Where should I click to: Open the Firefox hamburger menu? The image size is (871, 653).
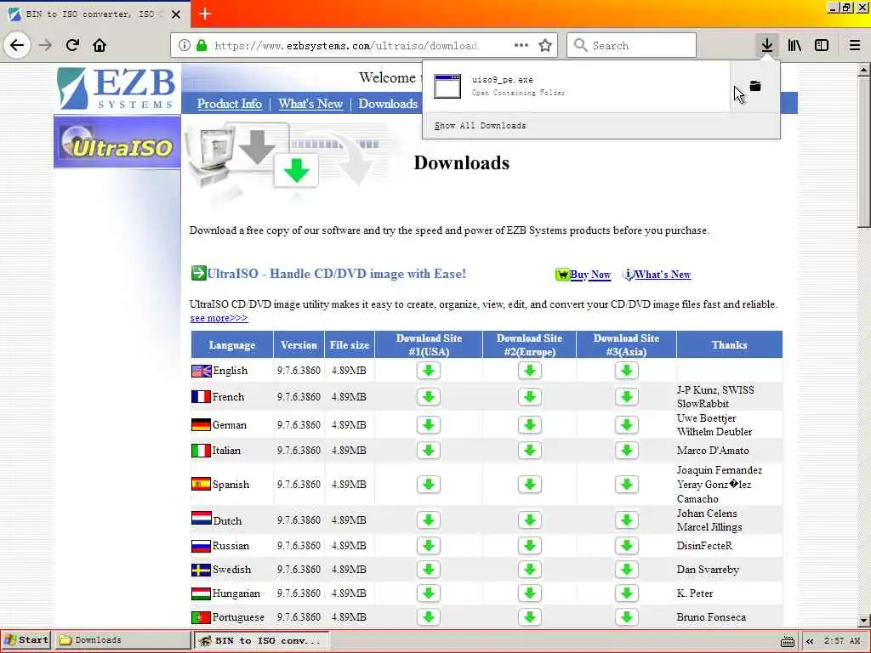tap(854, 46)
